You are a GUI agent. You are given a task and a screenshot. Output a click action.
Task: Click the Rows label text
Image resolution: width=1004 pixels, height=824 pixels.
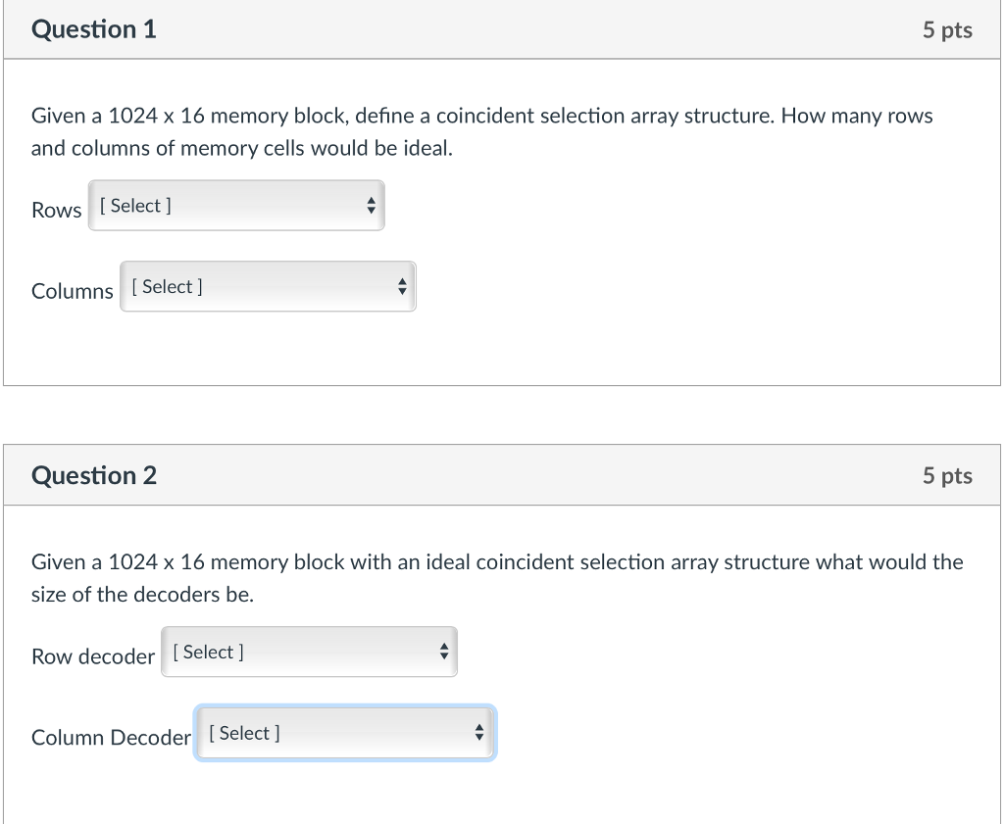click(56, 210)
